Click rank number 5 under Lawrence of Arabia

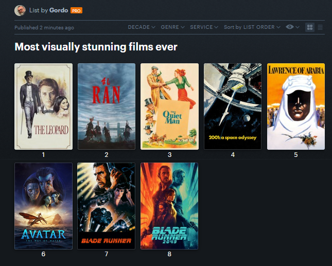point(296,155)
